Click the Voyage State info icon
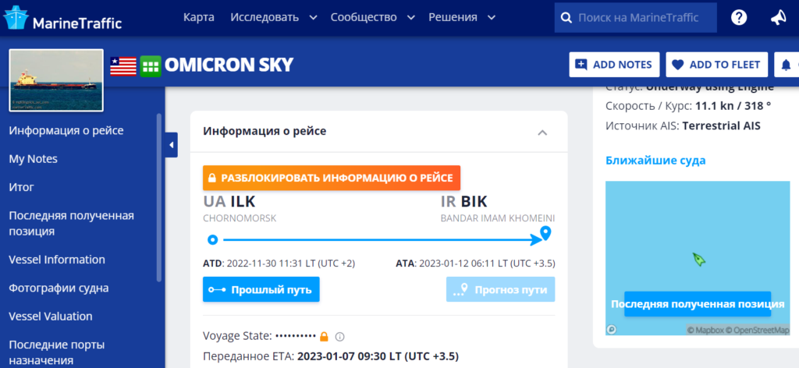The height and width of the screenshot is (368, 799). point(340,337)
